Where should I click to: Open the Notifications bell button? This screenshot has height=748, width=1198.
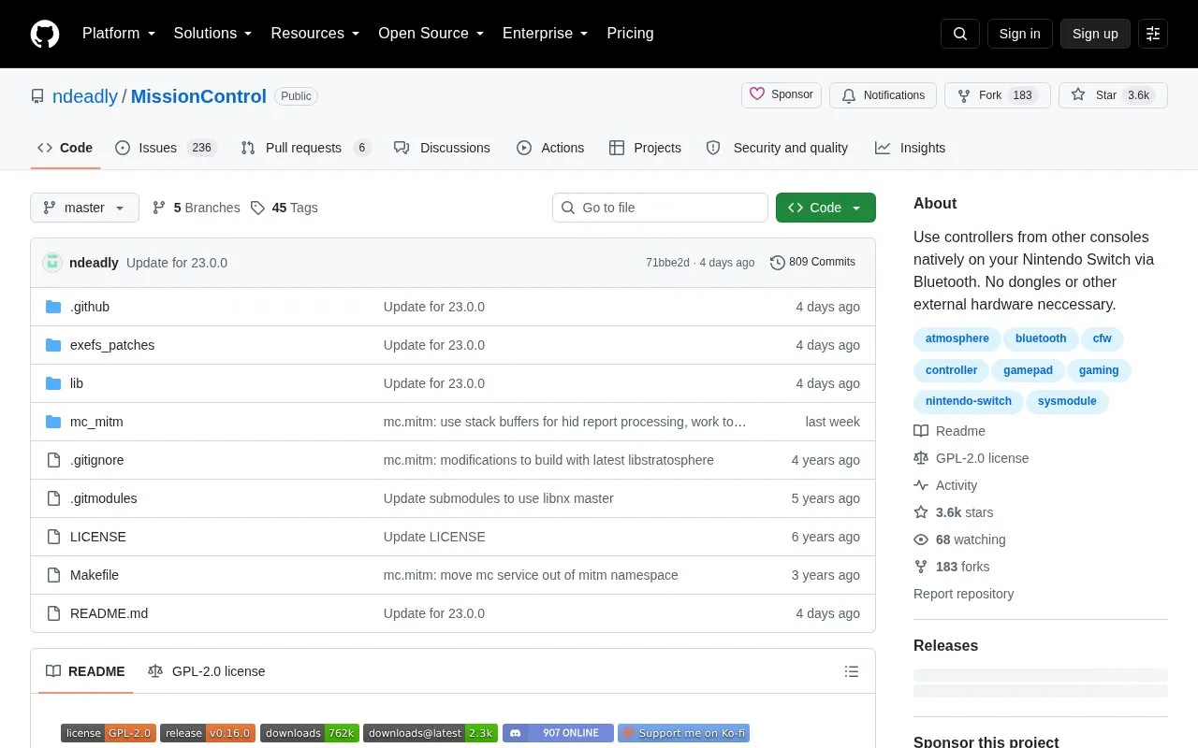[884, 95]
